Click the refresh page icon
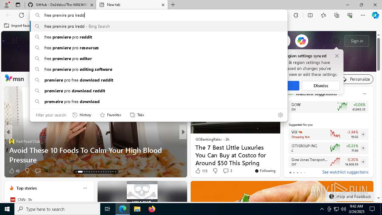382x215 pixels. [21, 15]
